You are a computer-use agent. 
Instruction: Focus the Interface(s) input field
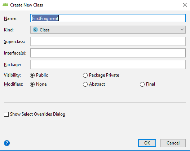tap(108, 53)
